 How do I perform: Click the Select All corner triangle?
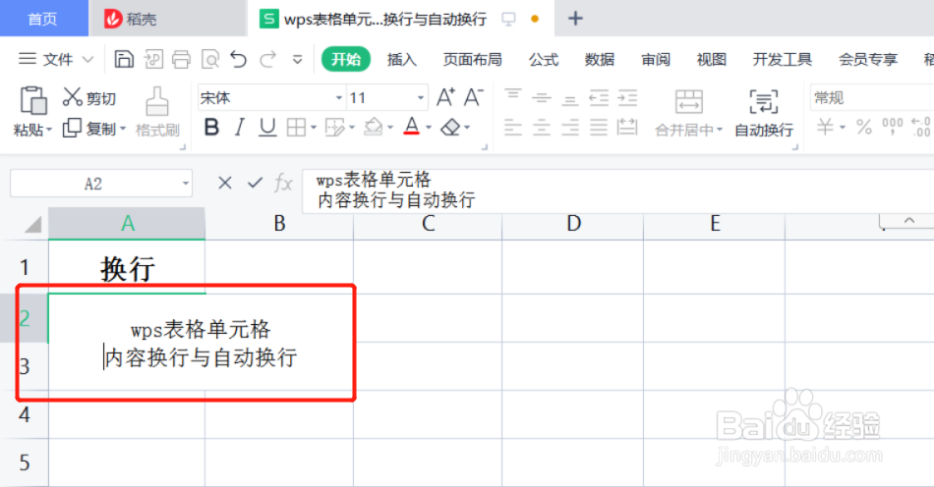(32, 224)
